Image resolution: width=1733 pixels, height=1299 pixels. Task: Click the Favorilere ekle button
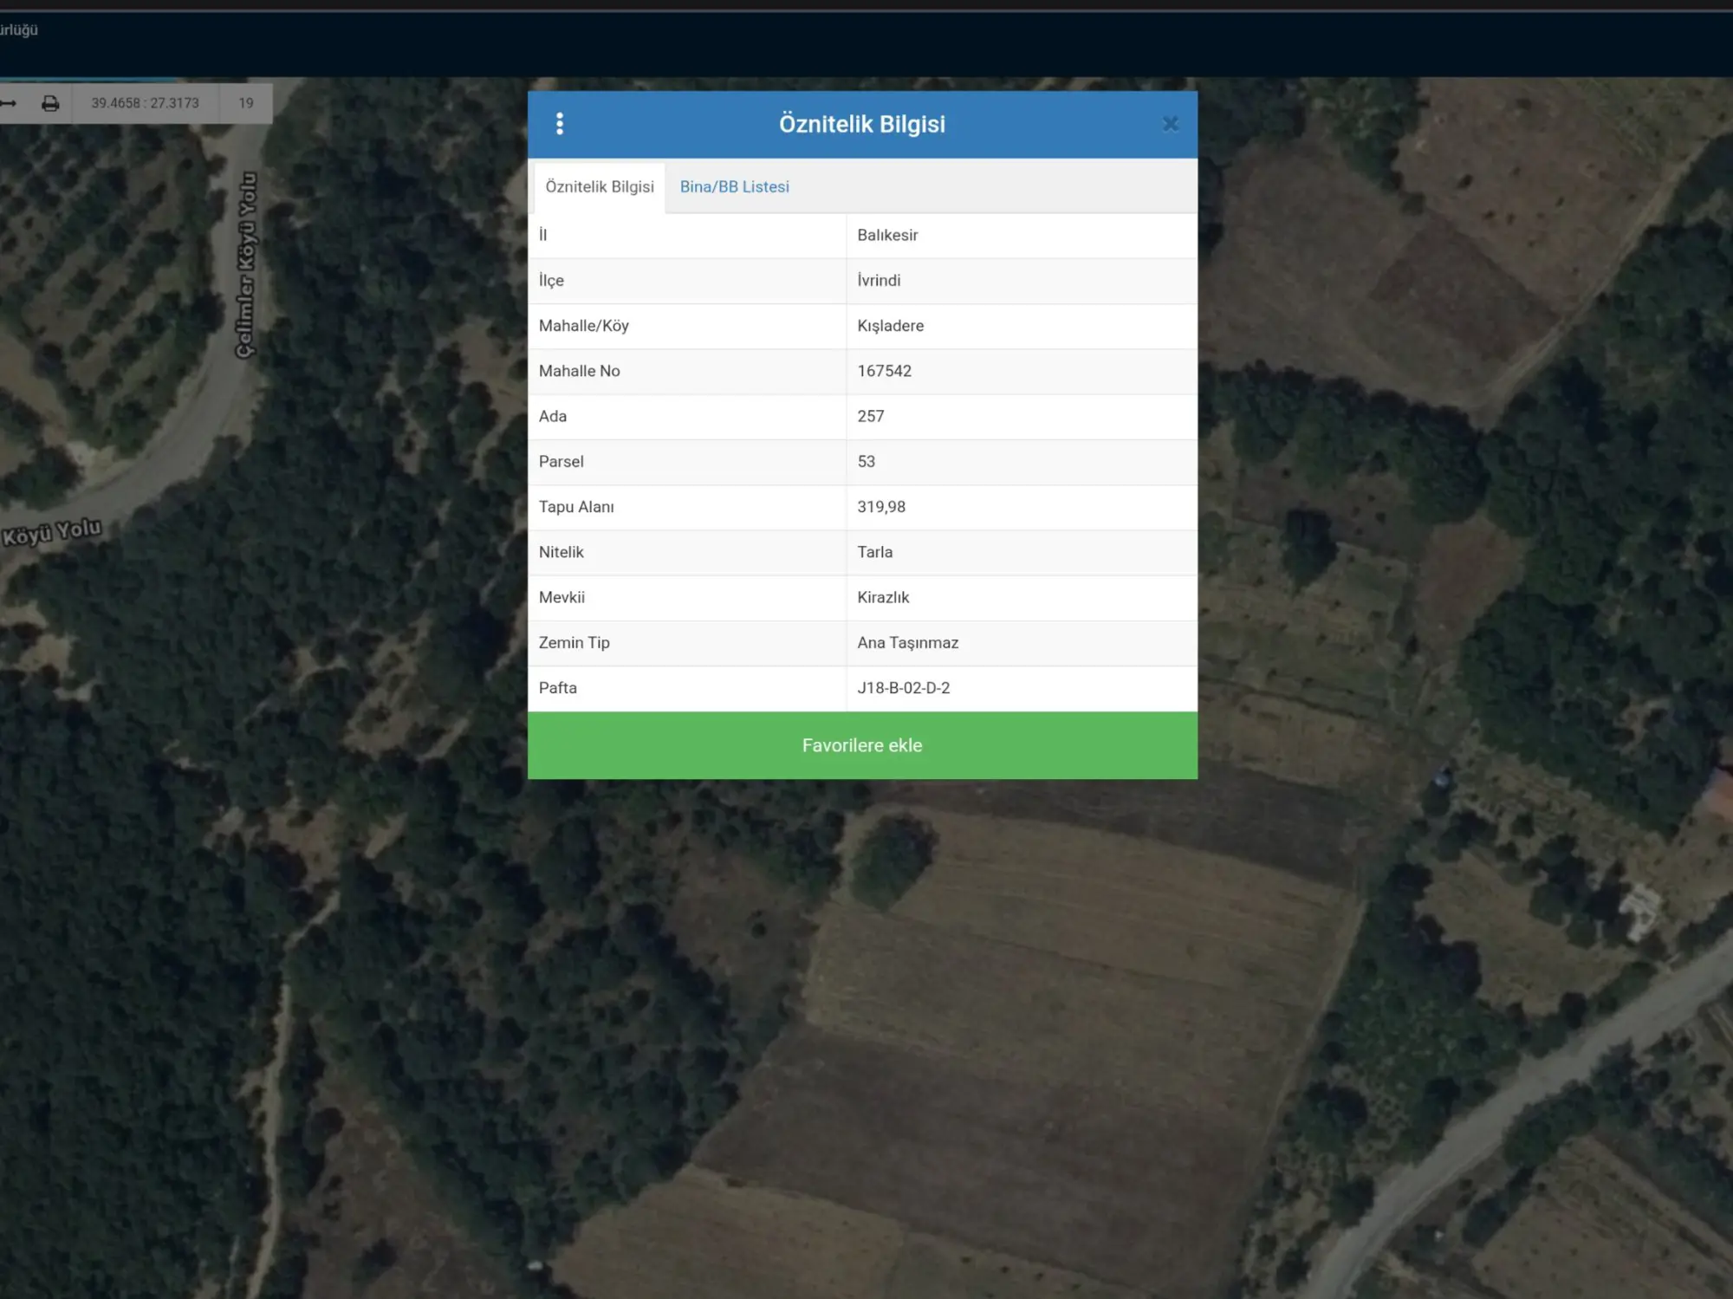[863, 745]
